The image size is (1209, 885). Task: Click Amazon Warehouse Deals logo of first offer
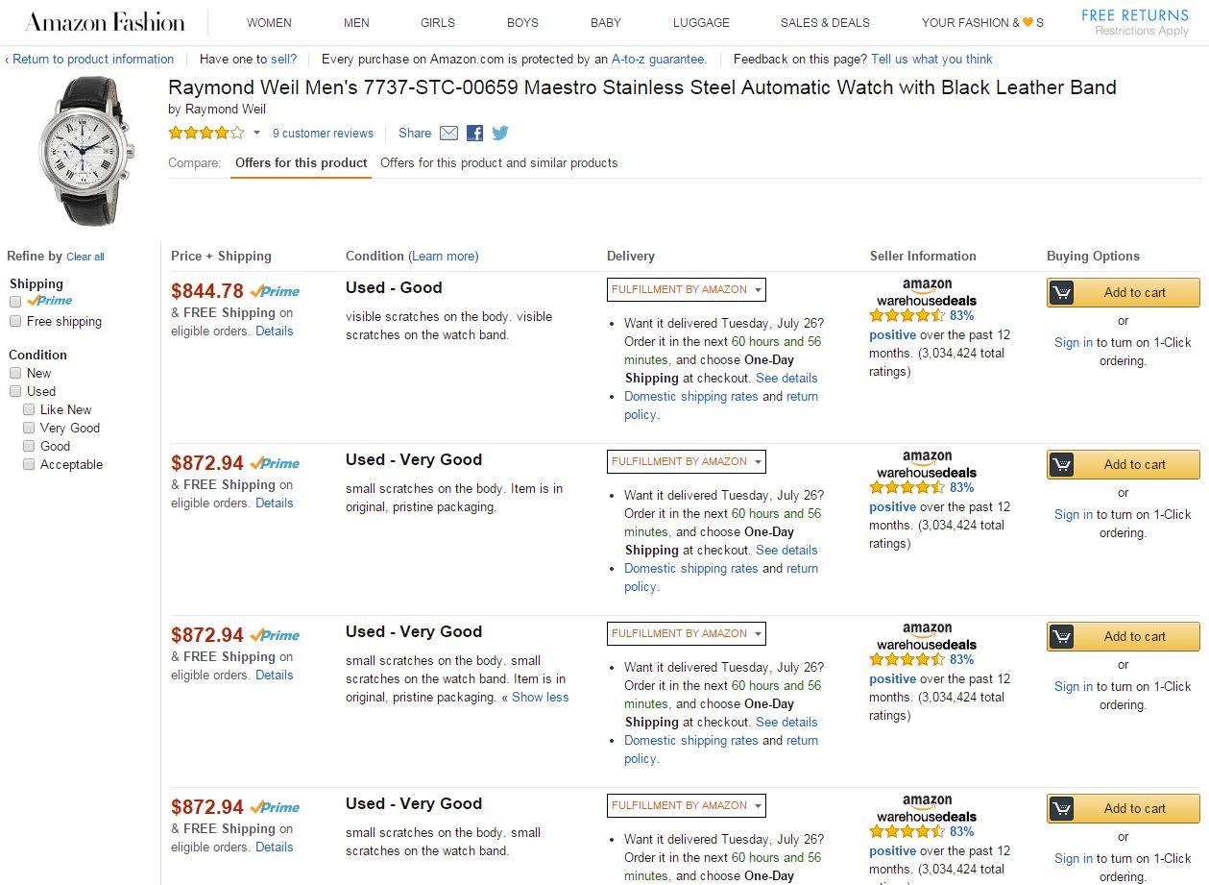[x=927, y=292]
